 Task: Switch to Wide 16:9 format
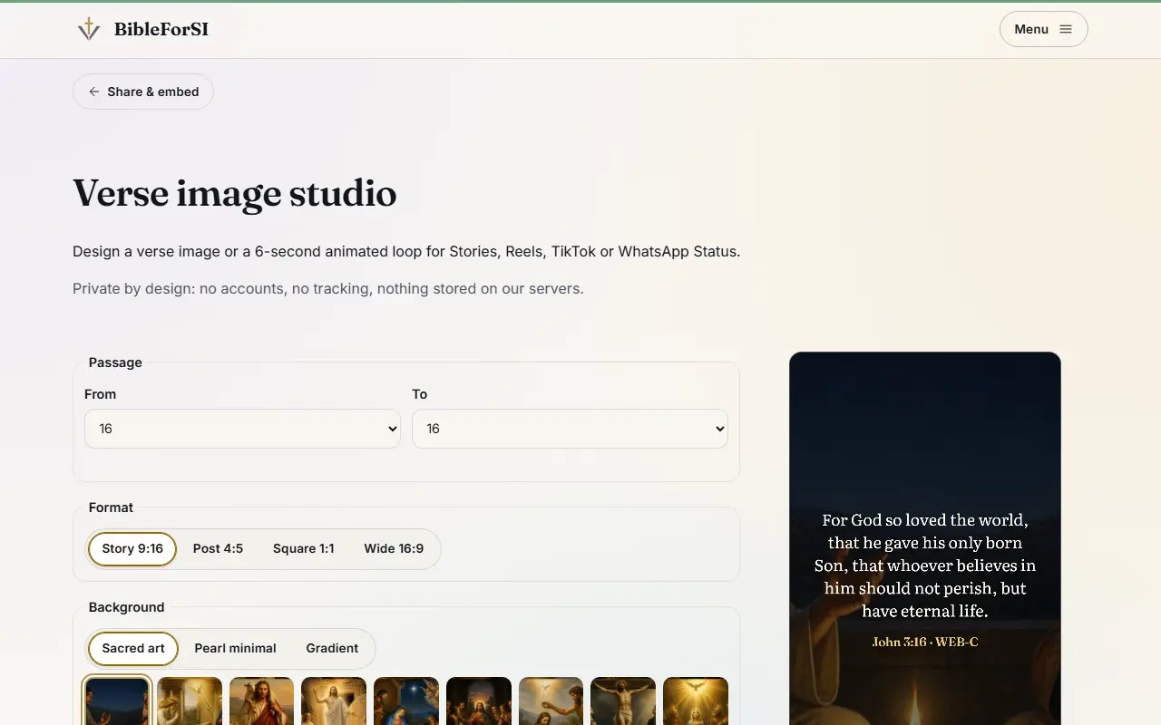click(x=394, y=549)
